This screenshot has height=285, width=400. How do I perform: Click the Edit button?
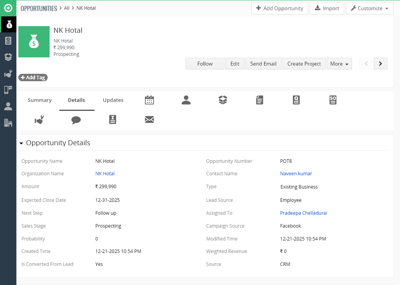tap(235, 64)
